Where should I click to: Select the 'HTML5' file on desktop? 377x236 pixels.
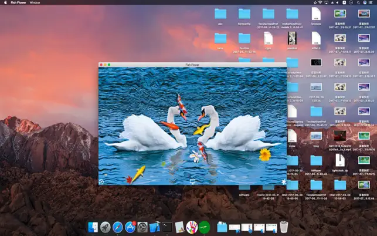click(x=316, y=41)
